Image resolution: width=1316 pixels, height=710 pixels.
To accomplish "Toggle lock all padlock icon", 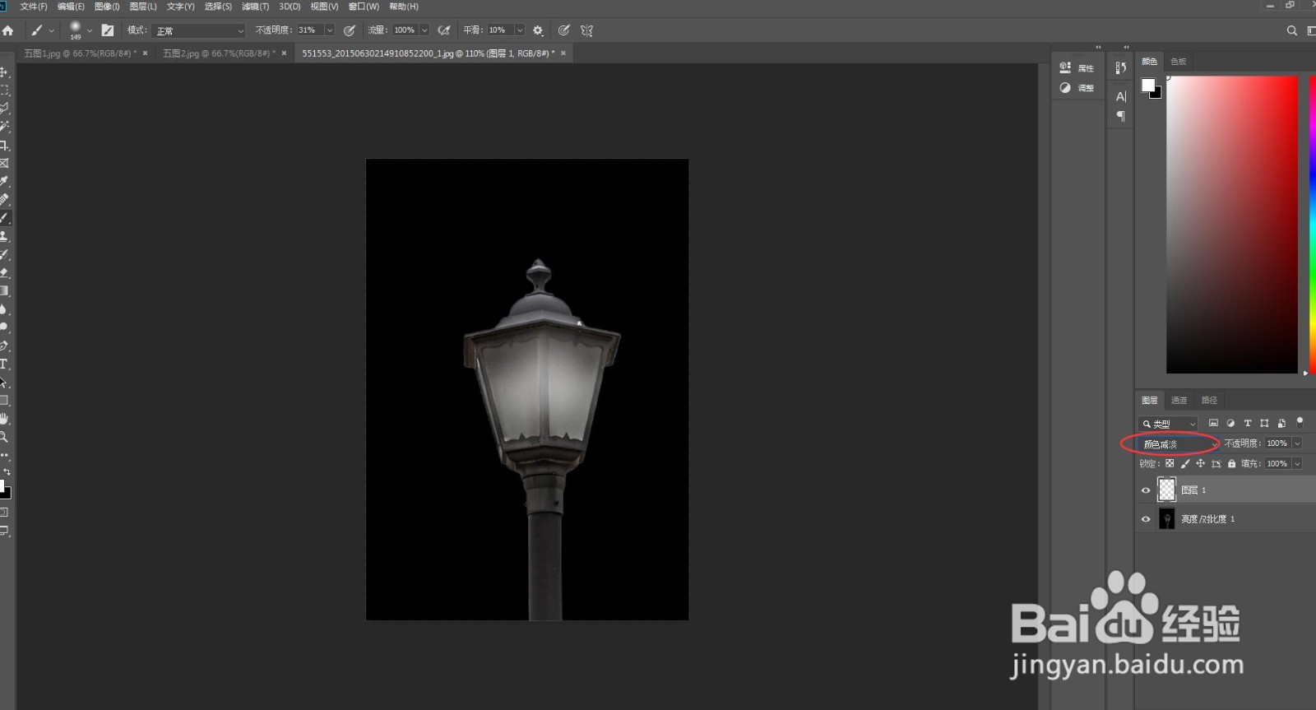I will [x=1231, y=464].
